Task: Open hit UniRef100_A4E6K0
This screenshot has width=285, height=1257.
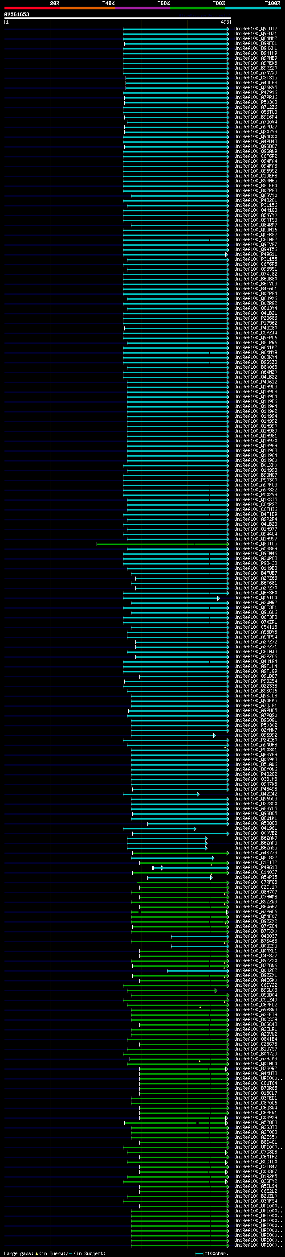Action: pos(256,981)
